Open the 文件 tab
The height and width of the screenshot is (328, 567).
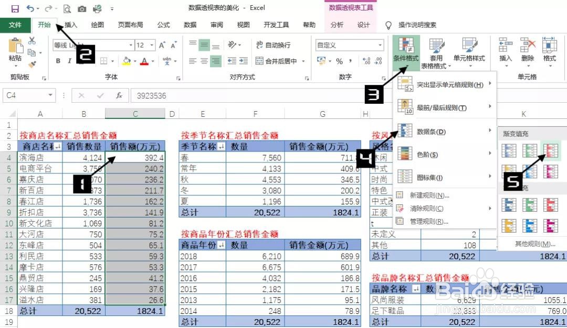tap(15, 25)
